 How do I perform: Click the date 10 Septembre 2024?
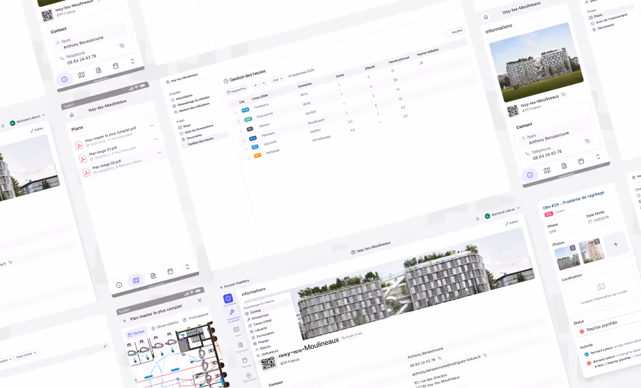pyautogui.click(x=301, y=73)
